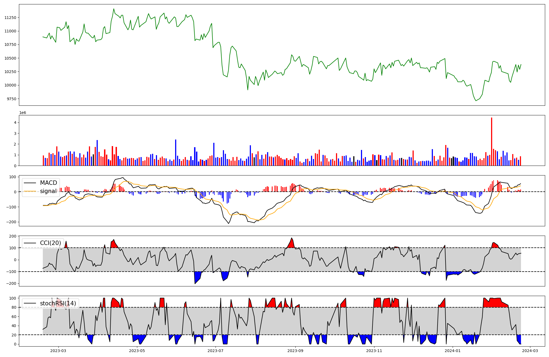549x357 pixels.
Task: Click the 200 tick on the CCI axis
Action: point(13,236)
